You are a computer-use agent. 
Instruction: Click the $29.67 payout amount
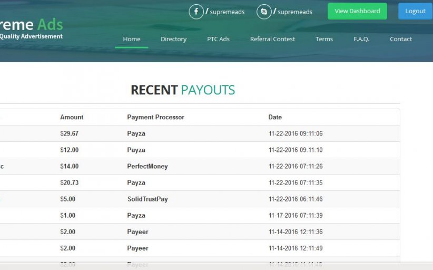69,133
